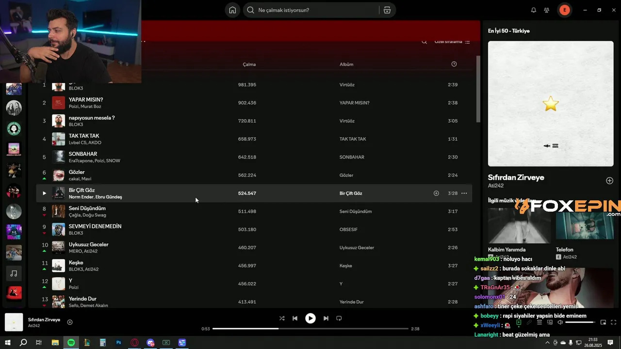Image resolution: width=621 pixels, height=349 pixels.
Task: Open the mini player
Action: pyautogui.click(x=603, y=322)
